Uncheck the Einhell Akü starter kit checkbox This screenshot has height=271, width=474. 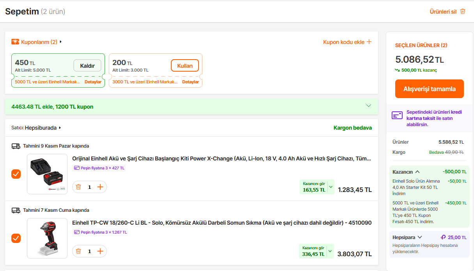16,174
